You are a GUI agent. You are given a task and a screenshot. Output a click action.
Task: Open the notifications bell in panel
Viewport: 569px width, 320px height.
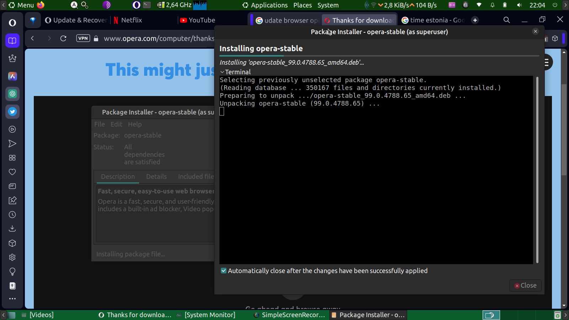tap(493, 5)
